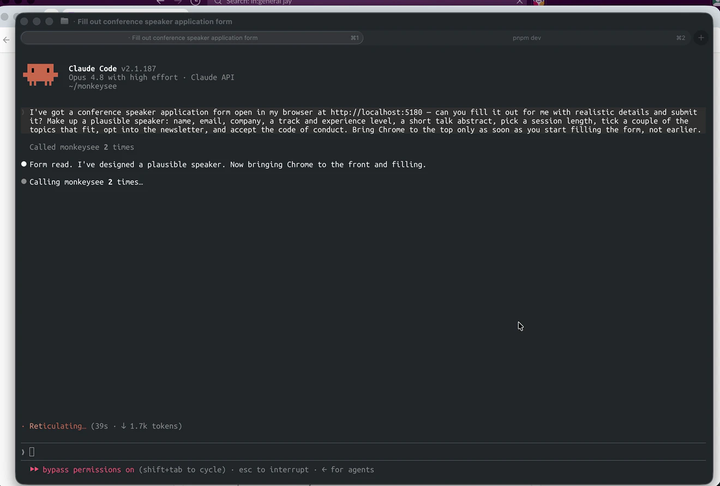Click the terminal window title text
This screenshot has width=720, height=486.
point(155,21)
